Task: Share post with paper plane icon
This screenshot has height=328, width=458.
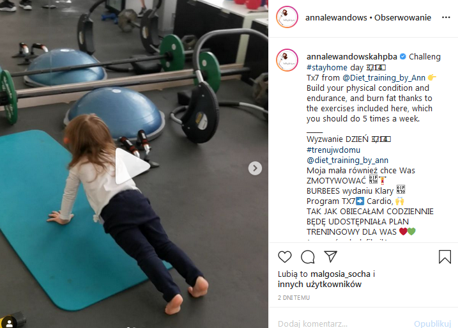Action: 331,256
